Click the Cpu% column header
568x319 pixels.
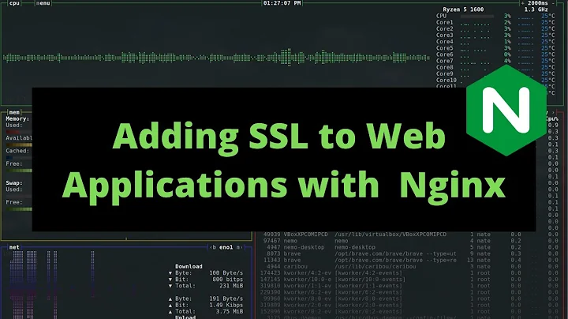[x=552, y=119]
